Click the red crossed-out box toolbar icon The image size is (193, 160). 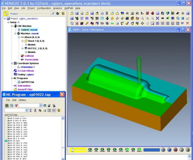[77, 23]
